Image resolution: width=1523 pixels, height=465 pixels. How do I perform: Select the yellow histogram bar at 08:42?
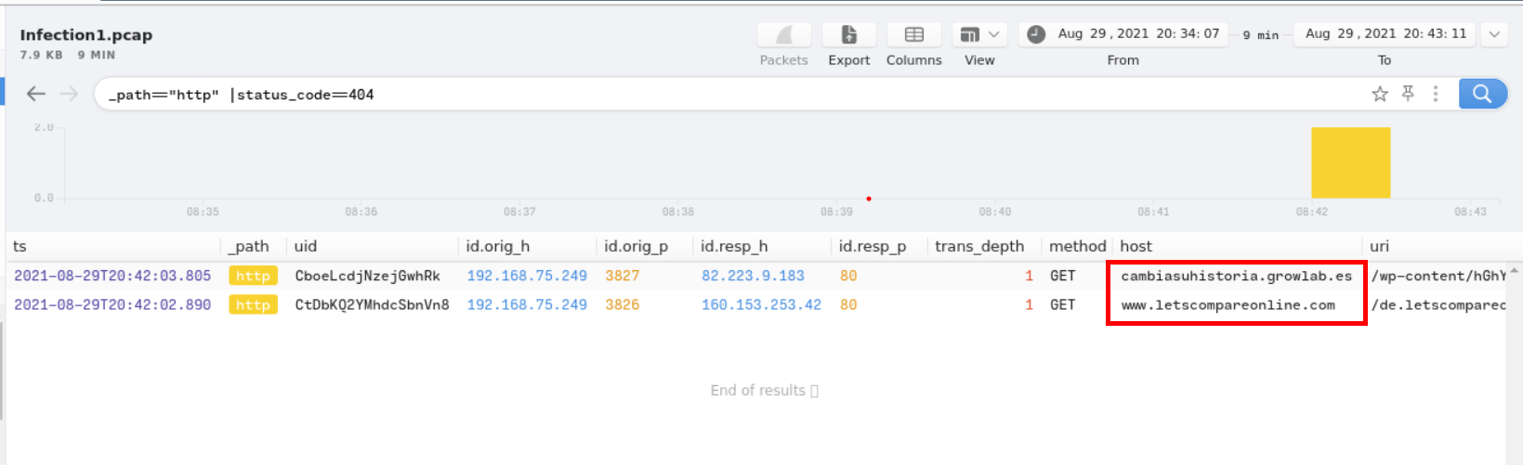click(x=1350, y=162)
